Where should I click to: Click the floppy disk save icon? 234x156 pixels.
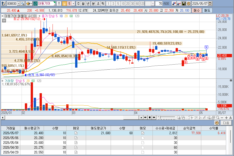[184, 4]
